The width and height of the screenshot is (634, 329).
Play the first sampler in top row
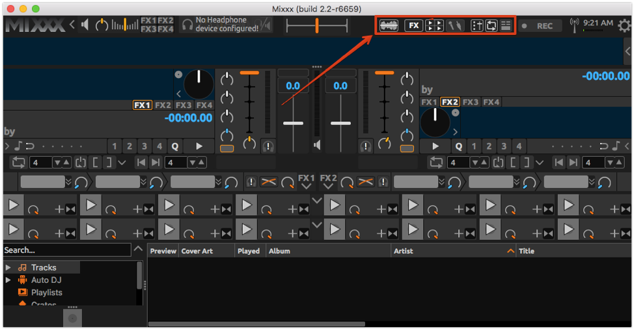(x=13, y=205)
